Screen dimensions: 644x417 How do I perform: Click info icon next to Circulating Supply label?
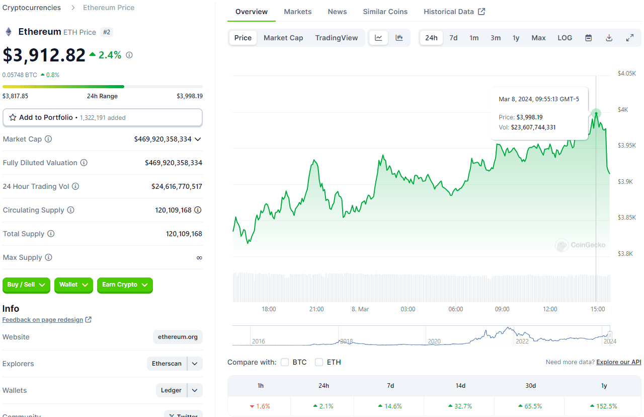click(70, 210)
